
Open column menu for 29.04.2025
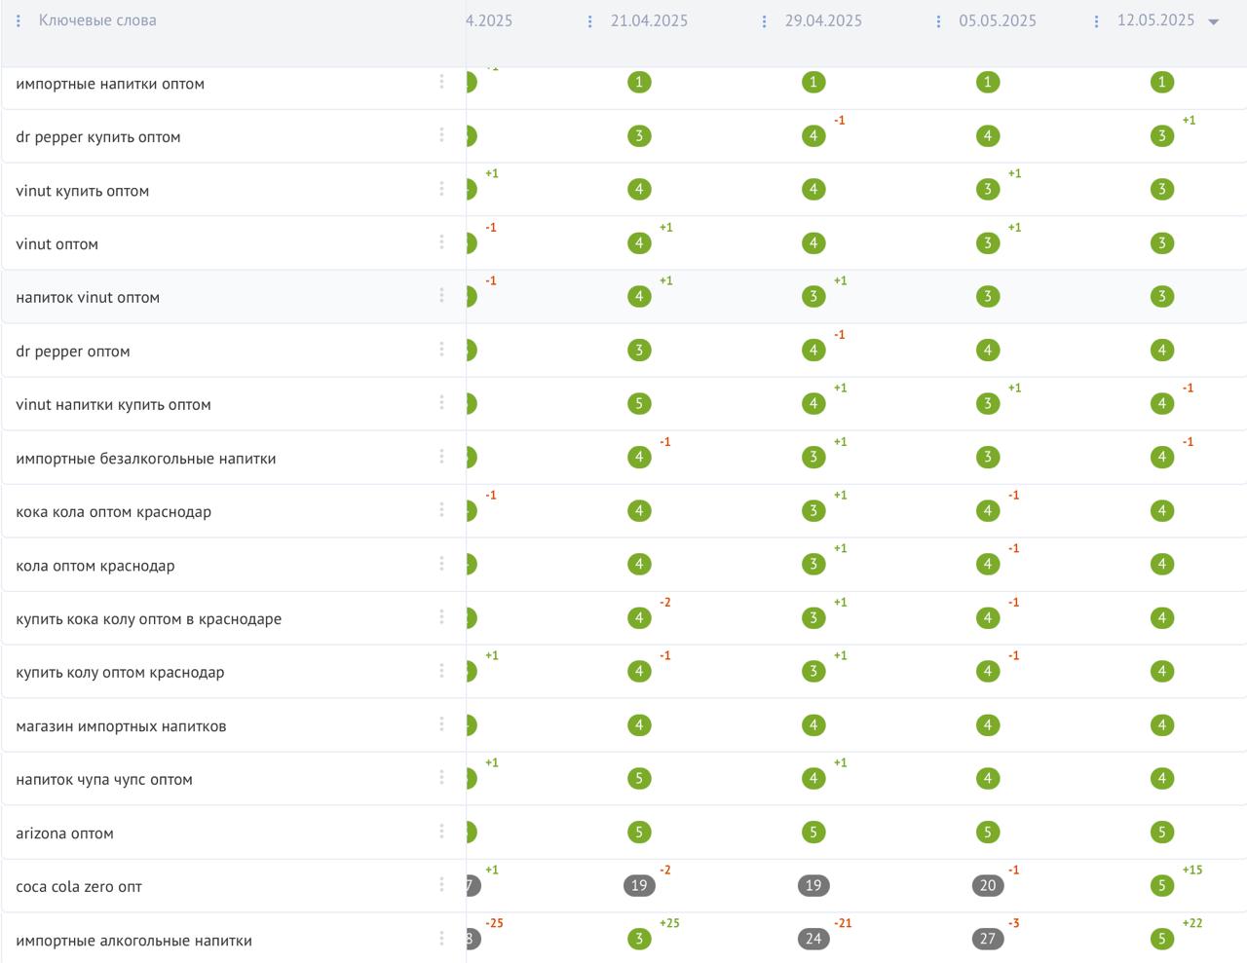764,21
